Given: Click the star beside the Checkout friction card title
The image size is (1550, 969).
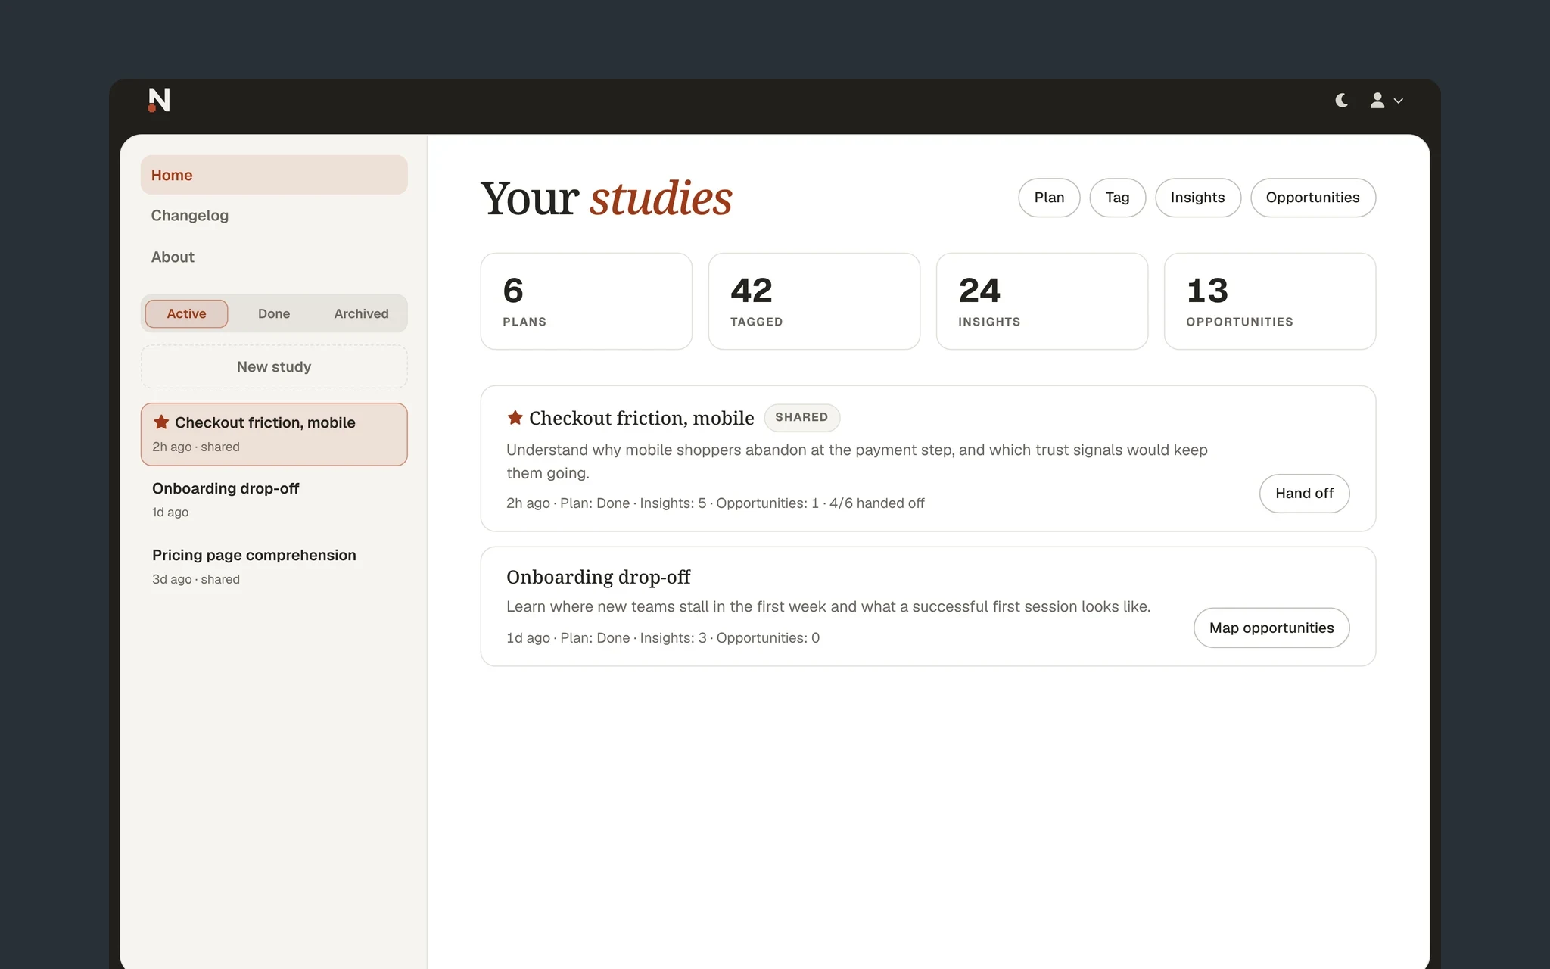Looking at the screenshot, I should [x=515, y=417].
